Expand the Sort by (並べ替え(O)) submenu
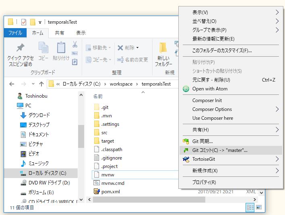The image size is (285, 215). tap(277, 21)
